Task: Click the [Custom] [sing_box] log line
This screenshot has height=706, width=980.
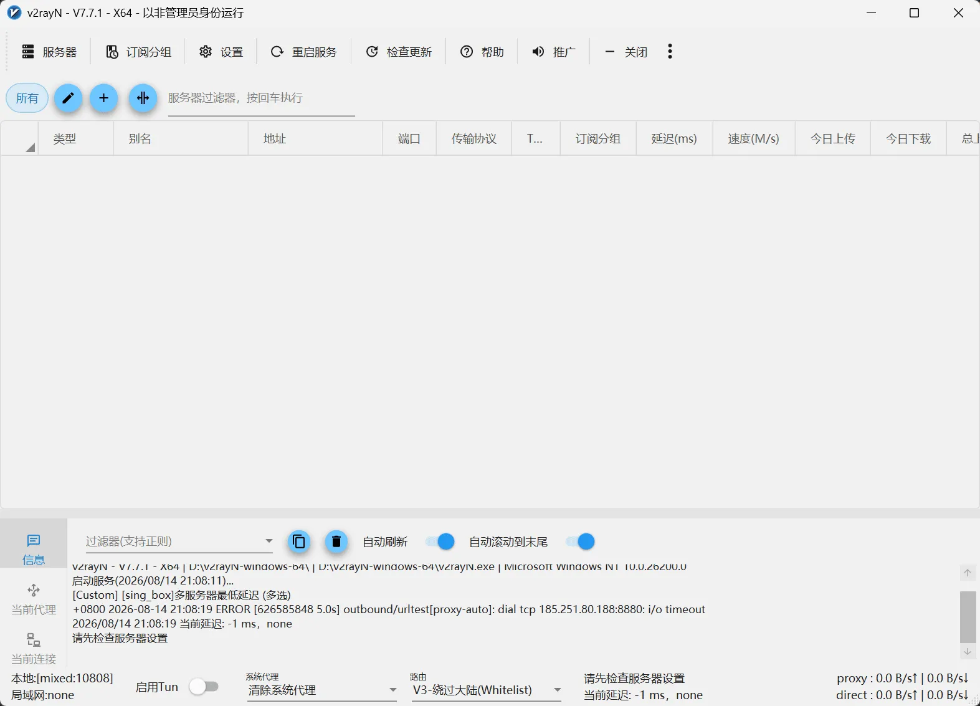Action: point(181,595)
